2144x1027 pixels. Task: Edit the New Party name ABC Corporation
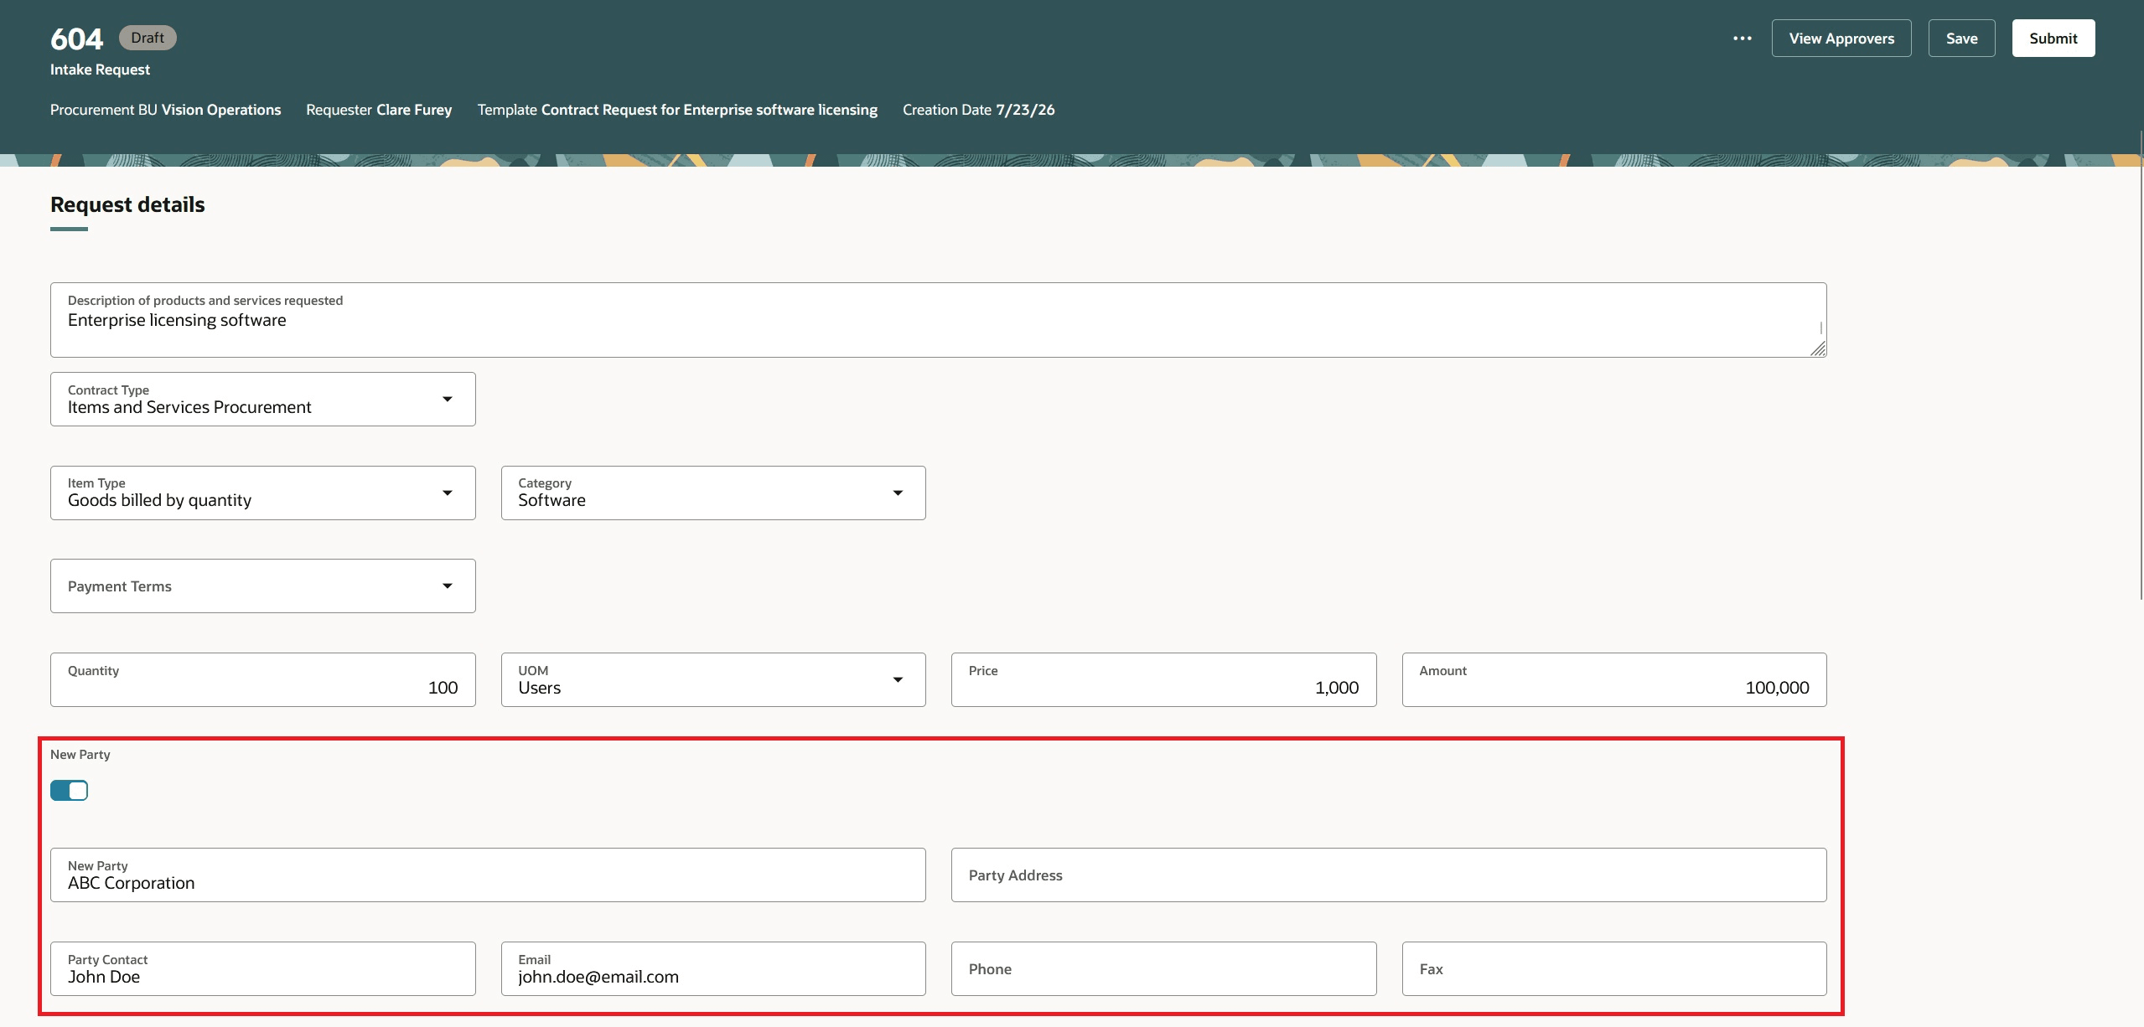[488, 875]
